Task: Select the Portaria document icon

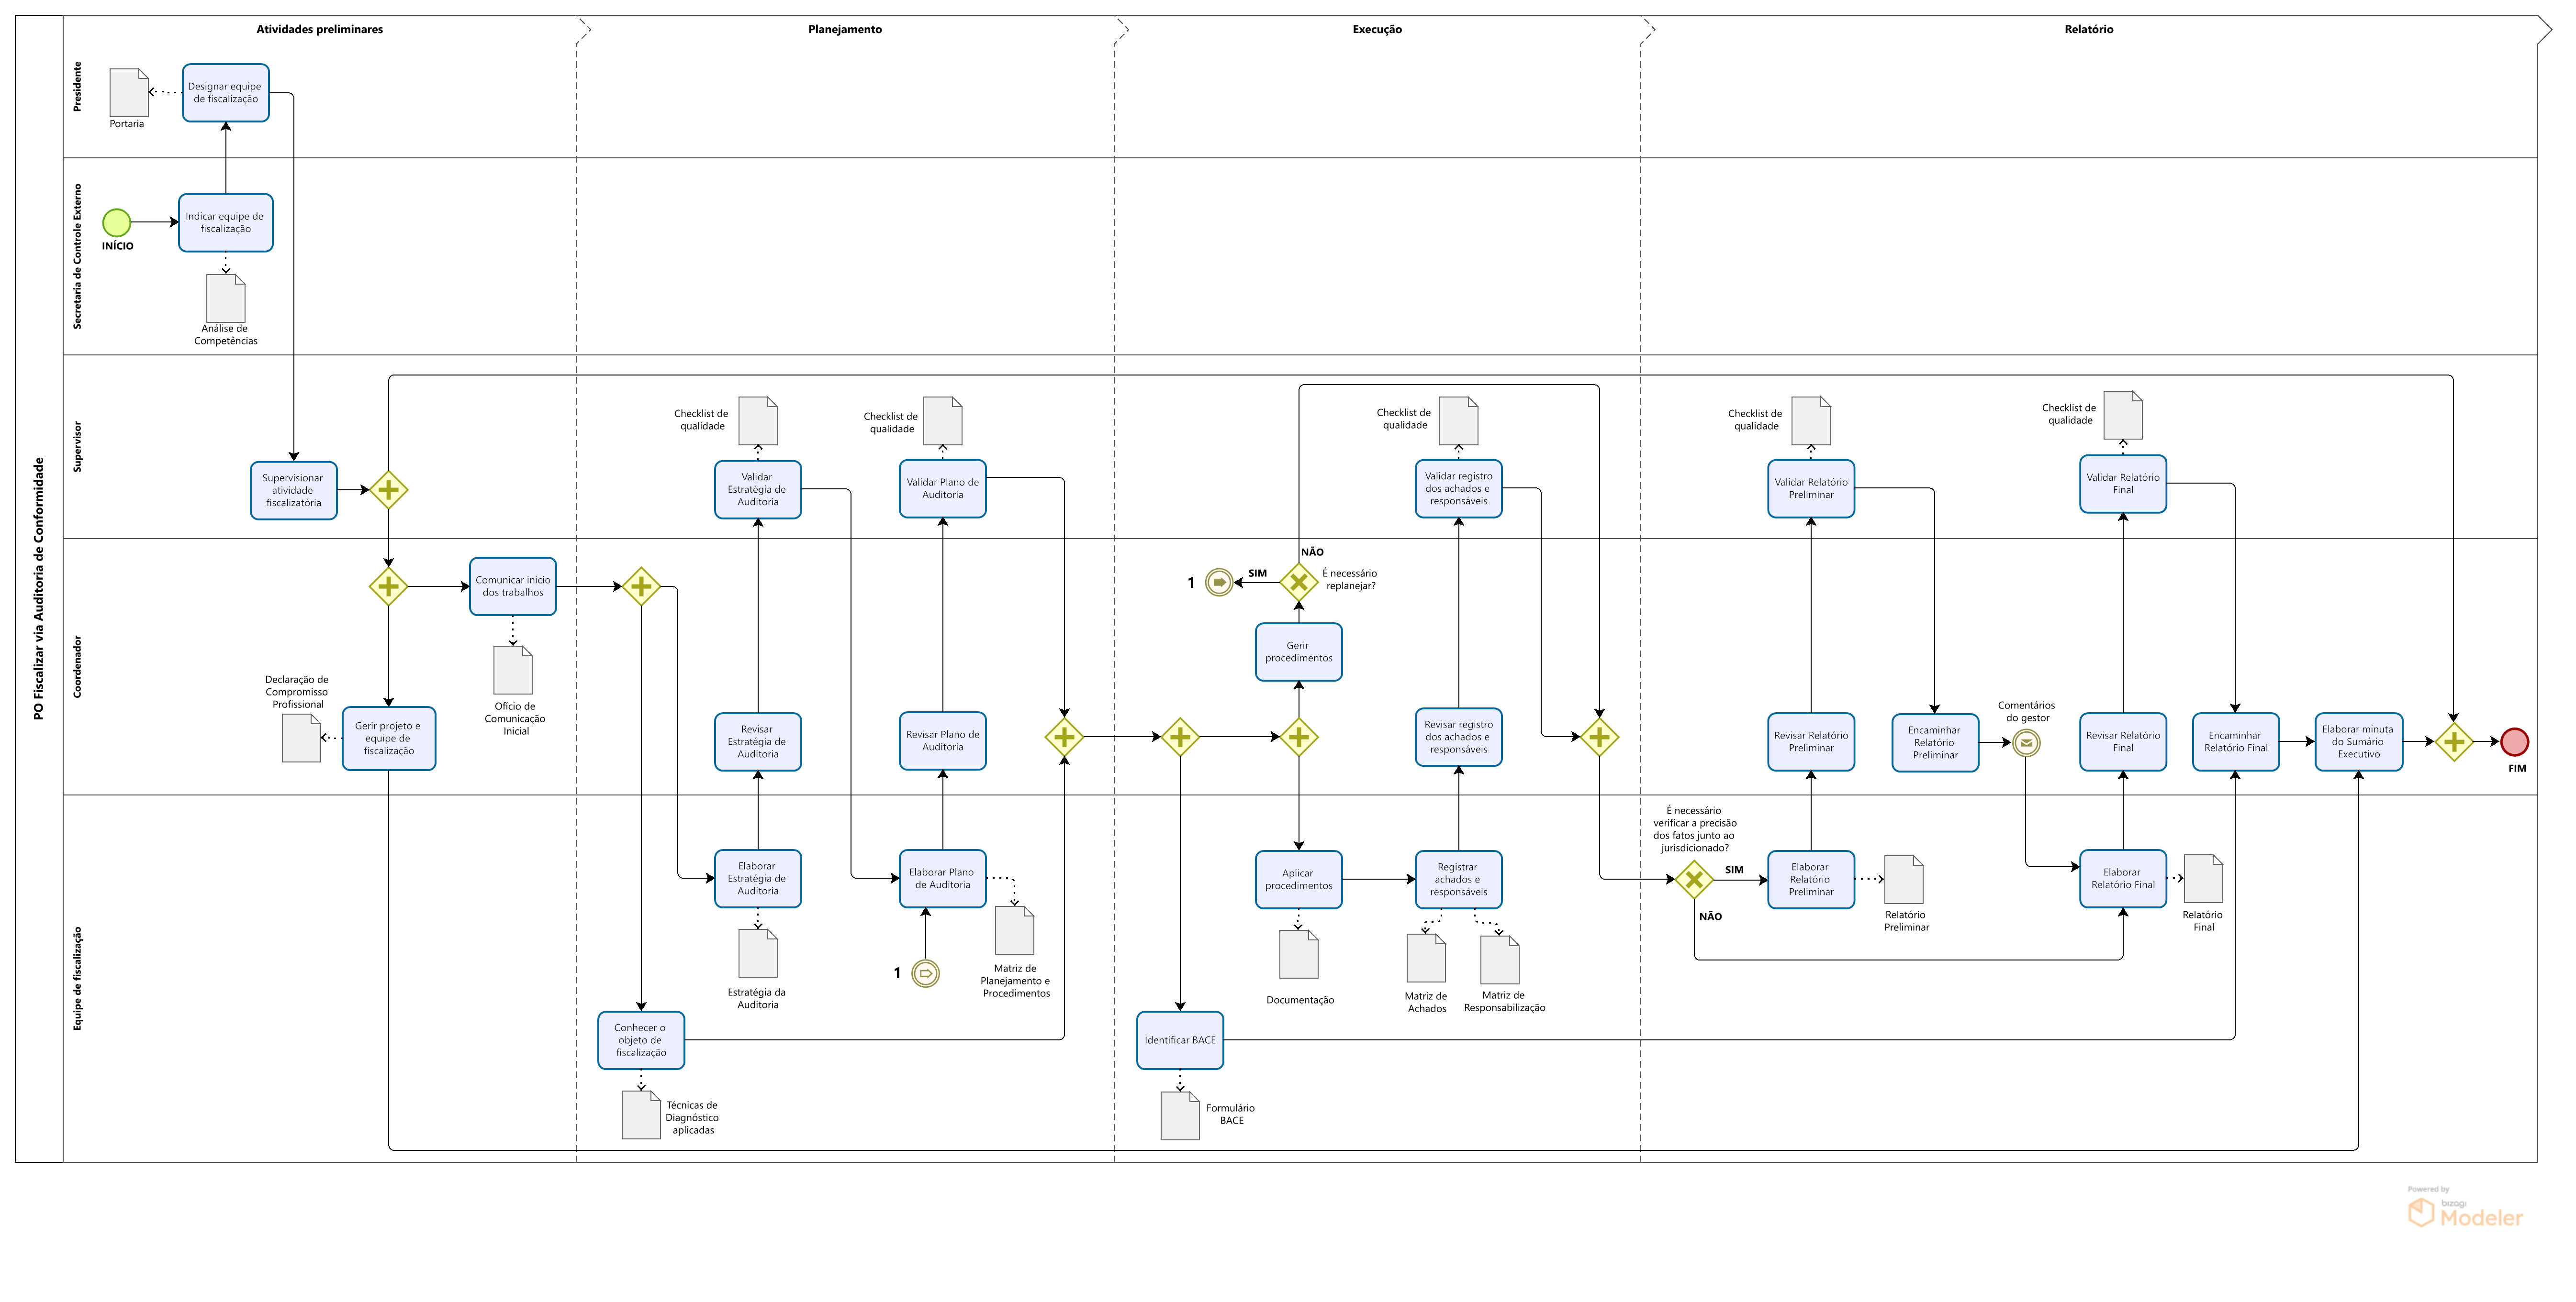Action: 129,93
